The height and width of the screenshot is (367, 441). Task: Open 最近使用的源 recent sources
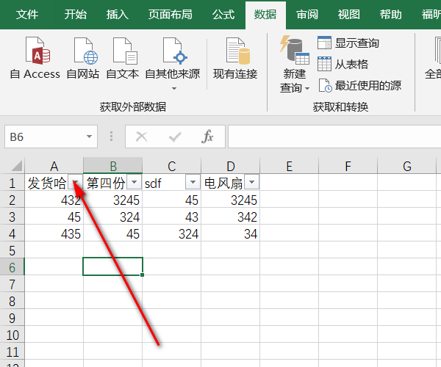click(359, 85)
